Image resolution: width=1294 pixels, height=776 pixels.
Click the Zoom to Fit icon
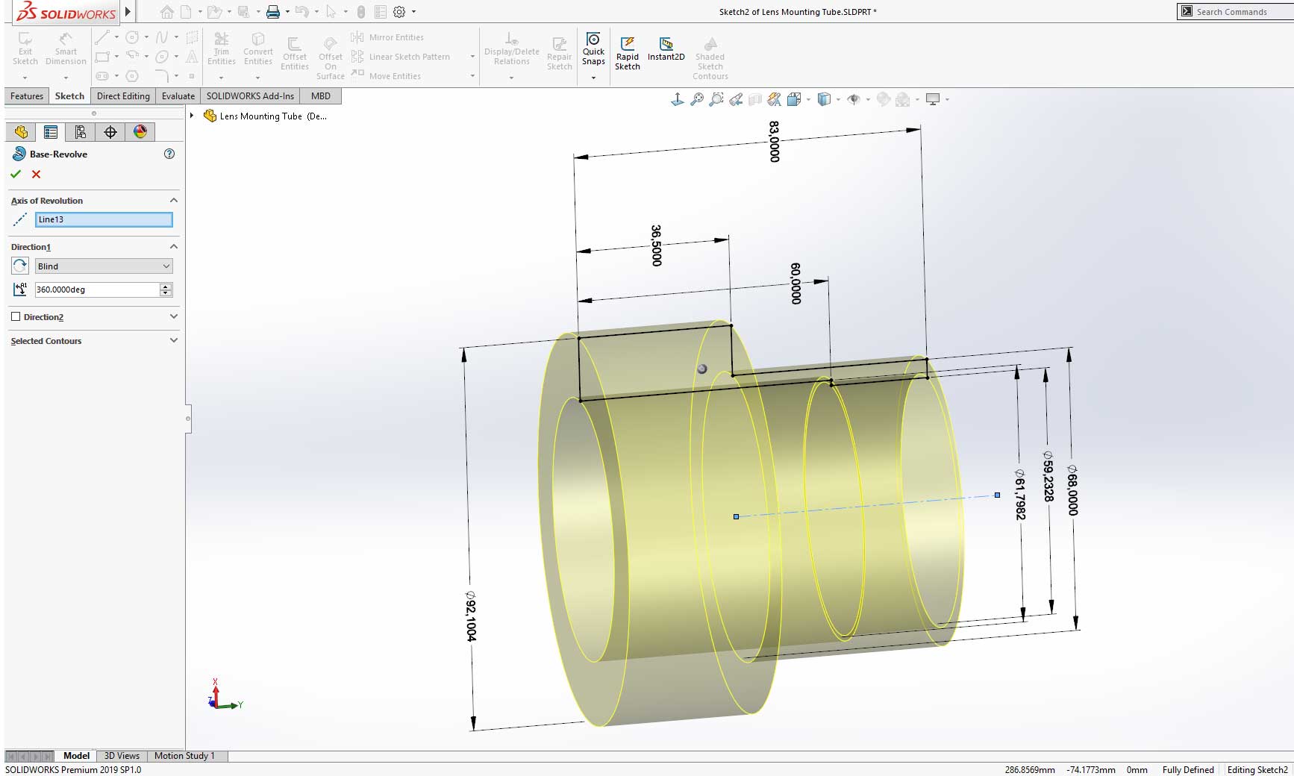click(x=697, y=98)
